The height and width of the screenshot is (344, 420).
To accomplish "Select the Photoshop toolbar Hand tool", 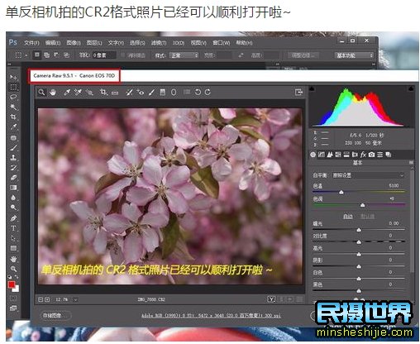I will tap(13, 259).
